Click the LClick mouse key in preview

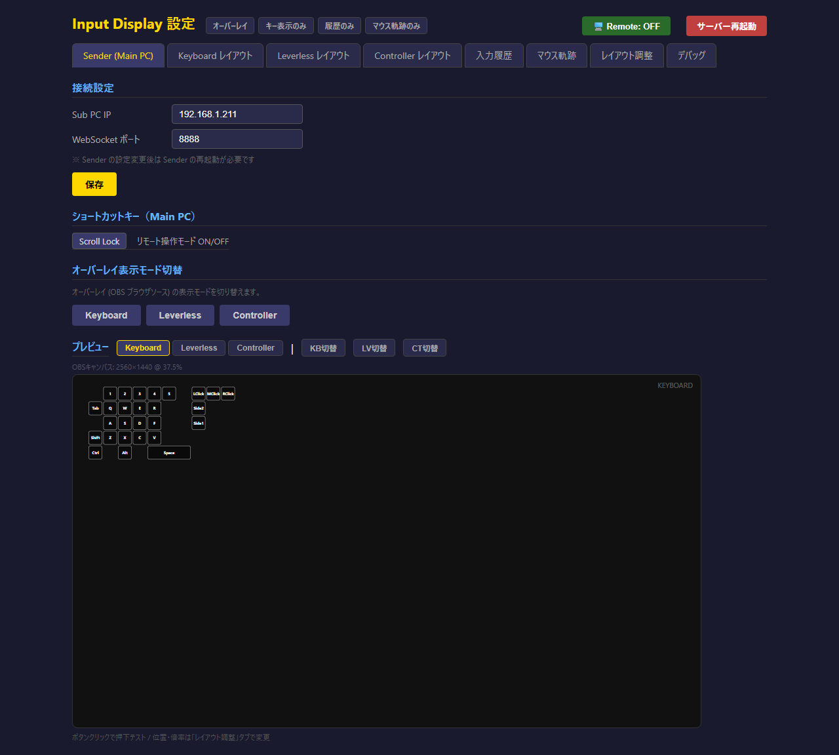point(199,394)
